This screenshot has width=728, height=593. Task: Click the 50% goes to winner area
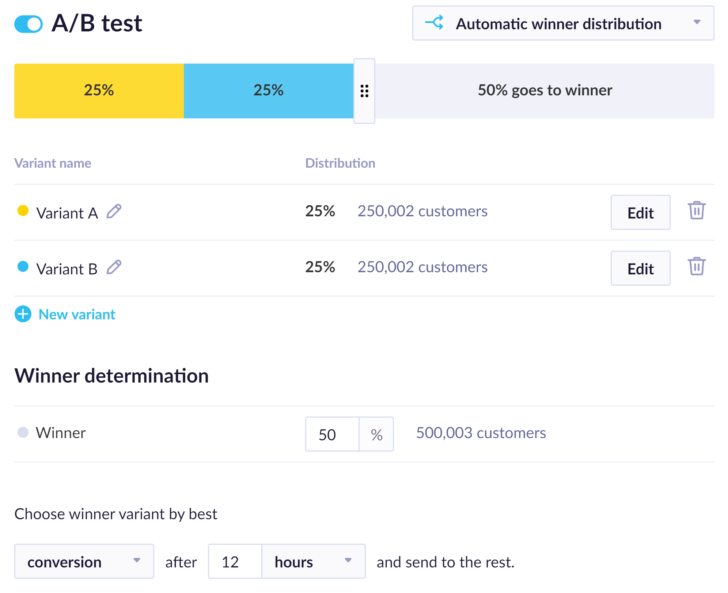[545, 91]
